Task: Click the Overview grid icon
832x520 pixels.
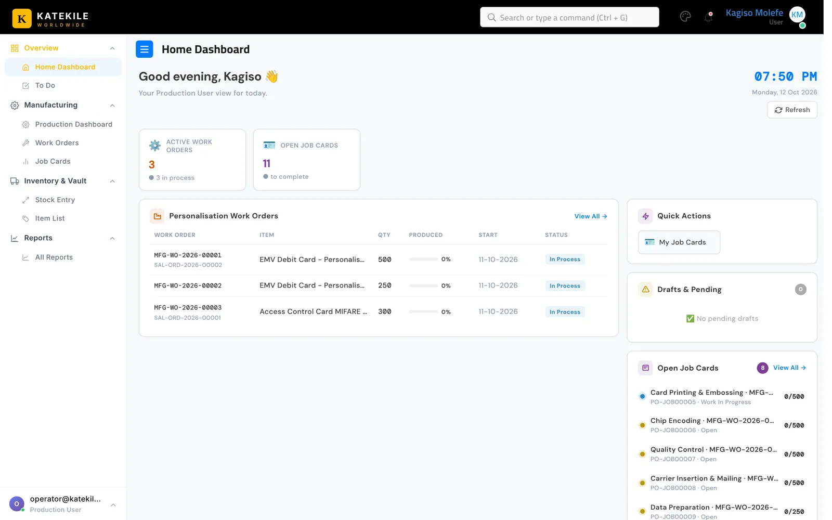Action: 15,48
